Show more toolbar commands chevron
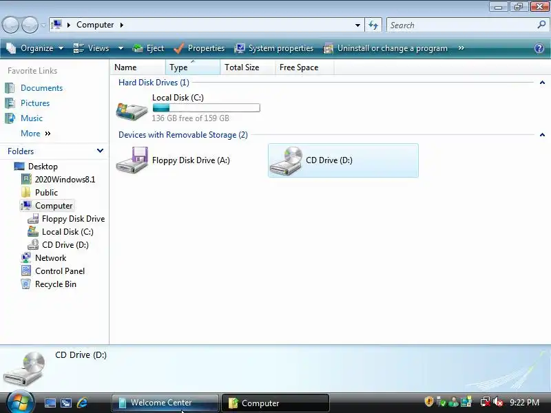 coord(461,48)
